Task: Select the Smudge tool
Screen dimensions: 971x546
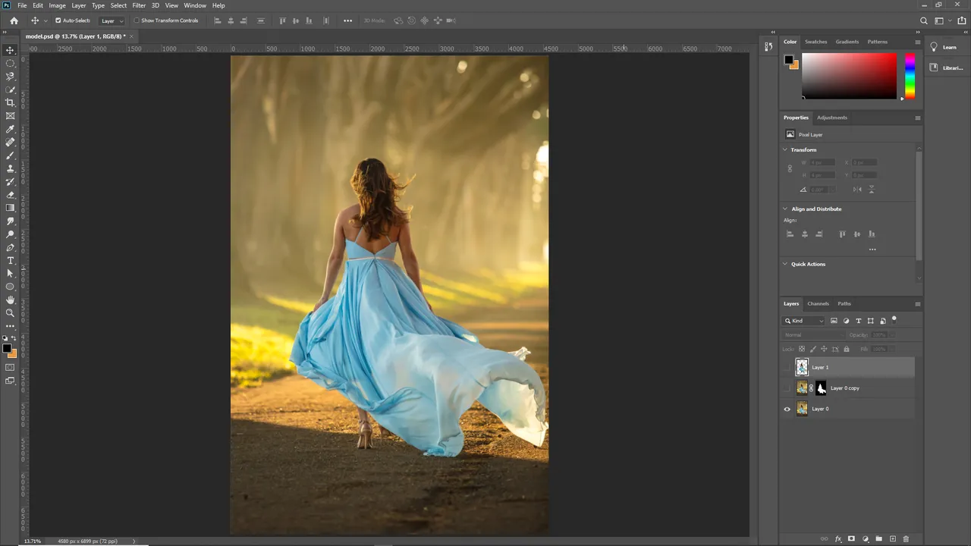Action: (10, 221)
